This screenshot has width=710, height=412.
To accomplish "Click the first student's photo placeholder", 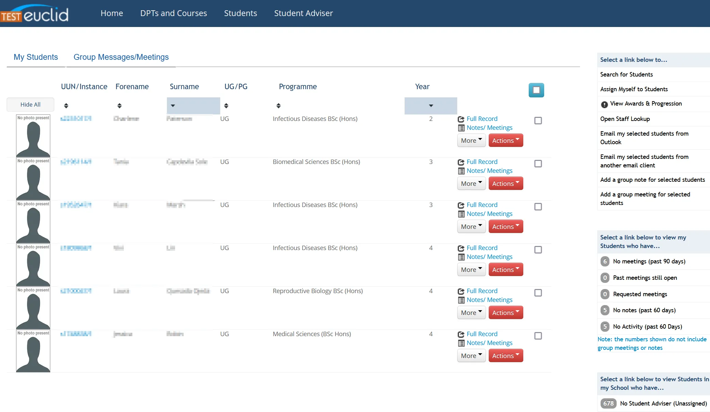I will tap(33, 136).
